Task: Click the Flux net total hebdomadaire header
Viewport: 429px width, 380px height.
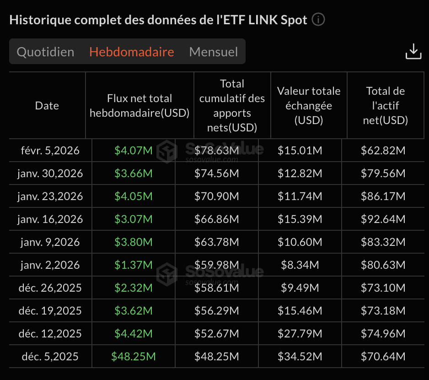Action: tap(139, 105)
